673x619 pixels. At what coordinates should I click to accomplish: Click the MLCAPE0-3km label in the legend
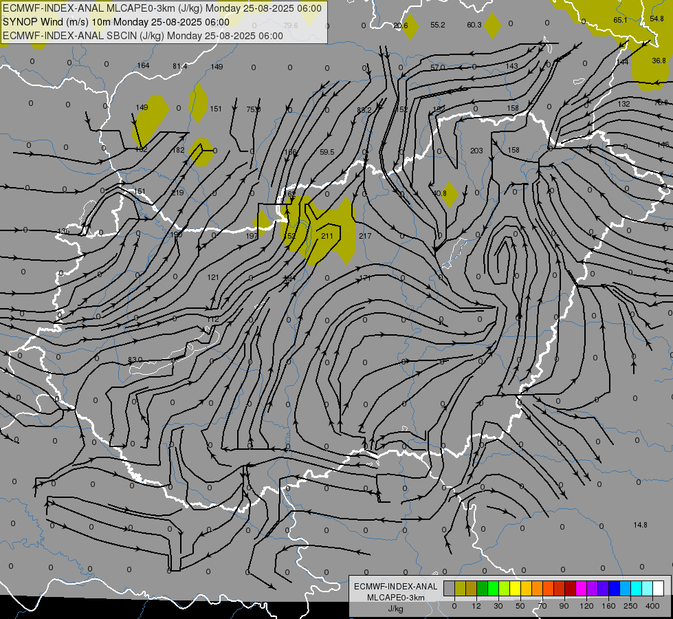[396, 598]
